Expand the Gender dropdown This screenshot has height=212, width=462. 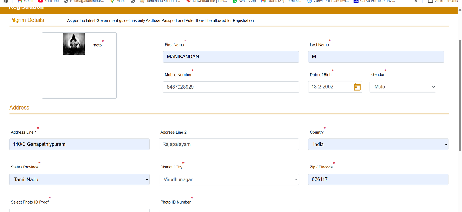coord(403,87)
